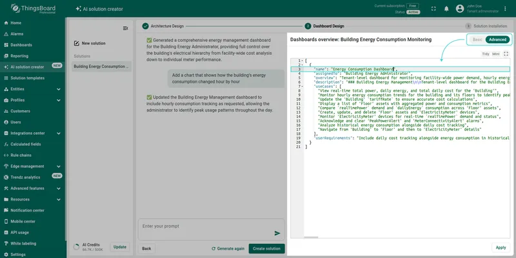This screenshot has height=258, width=516.
Task: Expand the Resources submenu chevron
Action: [x=59, y=199]
